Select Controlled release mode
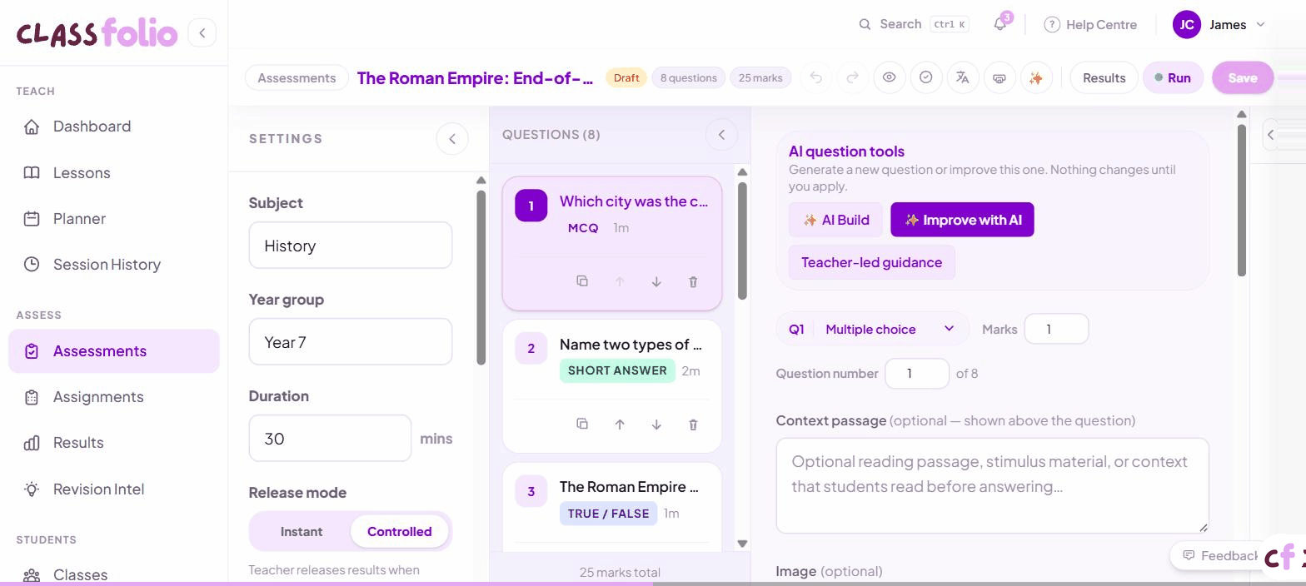The height and width of the screenshot is (586, 1306). [x=400, y=531]
